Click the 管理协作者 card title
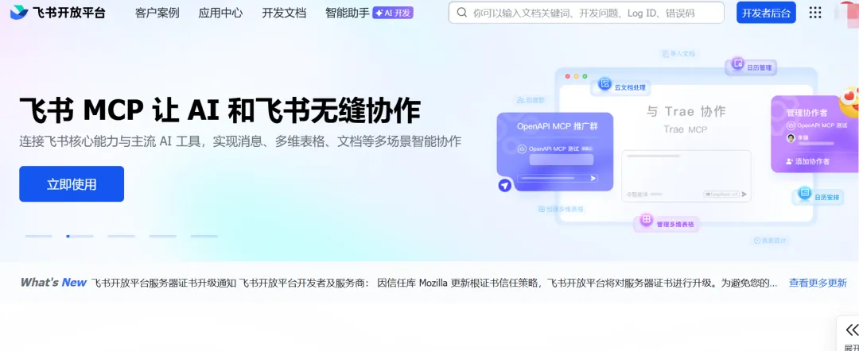 807,113
